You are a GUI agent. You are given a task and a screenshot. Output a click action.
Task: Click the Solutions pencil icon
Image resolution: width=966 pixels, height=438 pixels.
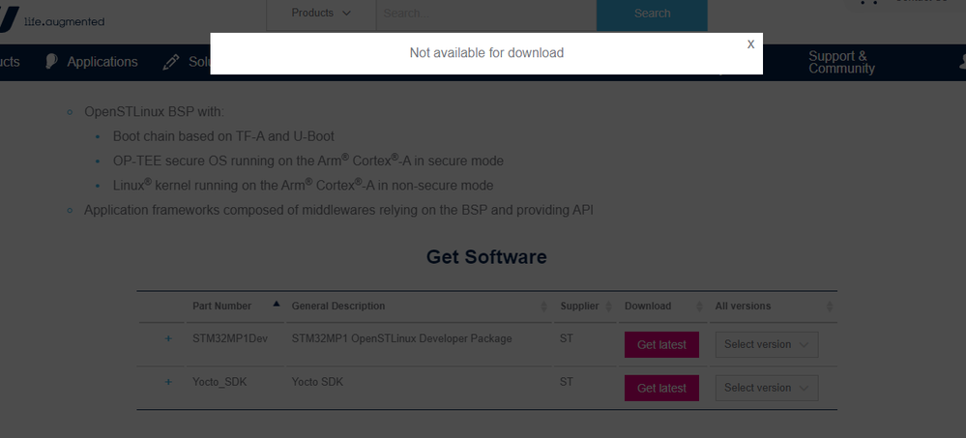pyautogui.click(x=170, y=62)
